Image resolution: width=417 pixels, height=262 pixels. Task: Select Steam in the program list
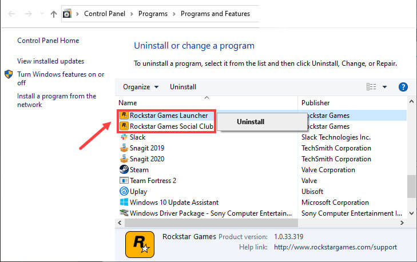click(x=139, y=170)
